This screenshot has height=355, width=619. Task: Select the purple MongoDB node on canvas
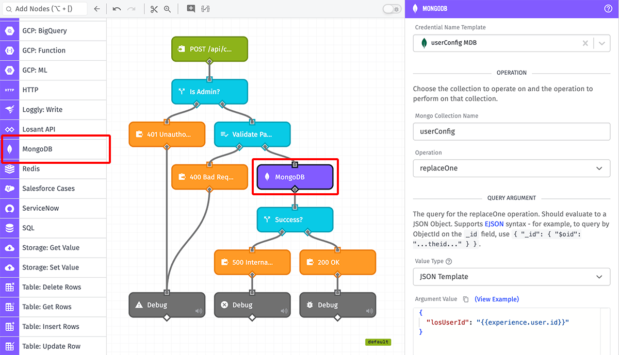coord(295,177)
